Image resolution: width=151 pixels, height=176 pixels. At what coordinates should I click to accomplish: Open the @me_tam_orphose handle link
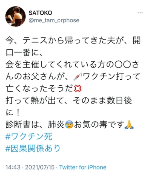click(x=54, y=21)
